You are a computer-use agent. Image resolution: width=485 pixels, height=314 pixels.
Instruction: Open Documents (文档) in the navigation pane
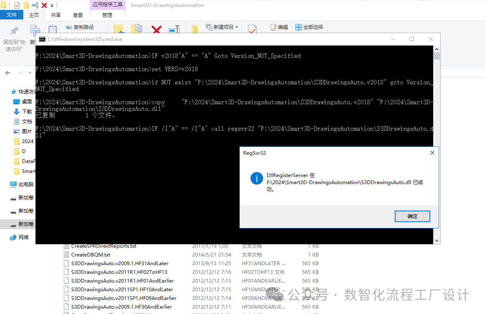click(22, 122)
